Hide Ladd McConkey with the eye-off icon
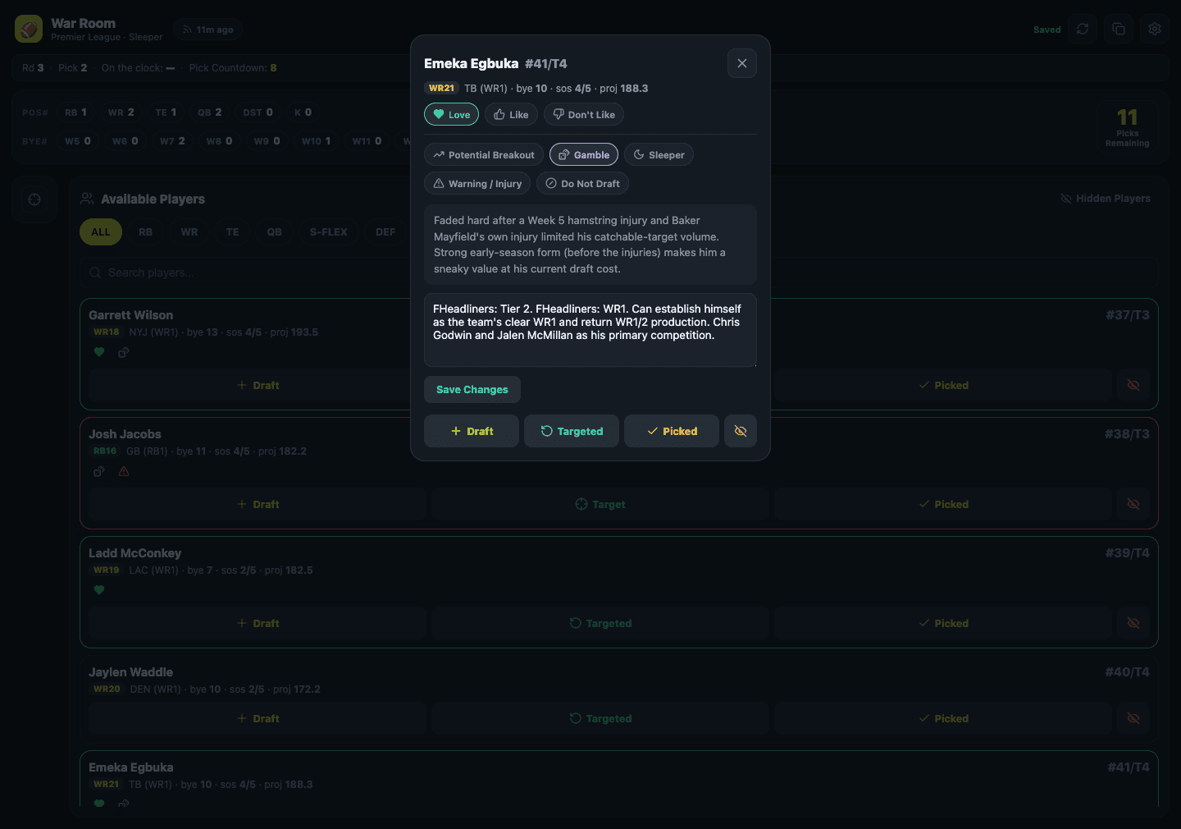The height and width of the screenshot is (829, 1181). pos(1133,623)
